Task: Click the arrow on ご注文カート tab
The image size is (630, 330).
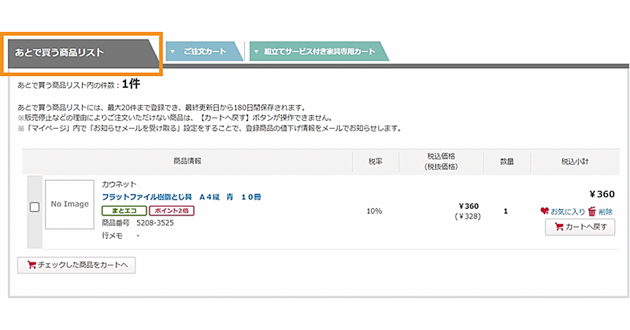Action: [173, 51]
